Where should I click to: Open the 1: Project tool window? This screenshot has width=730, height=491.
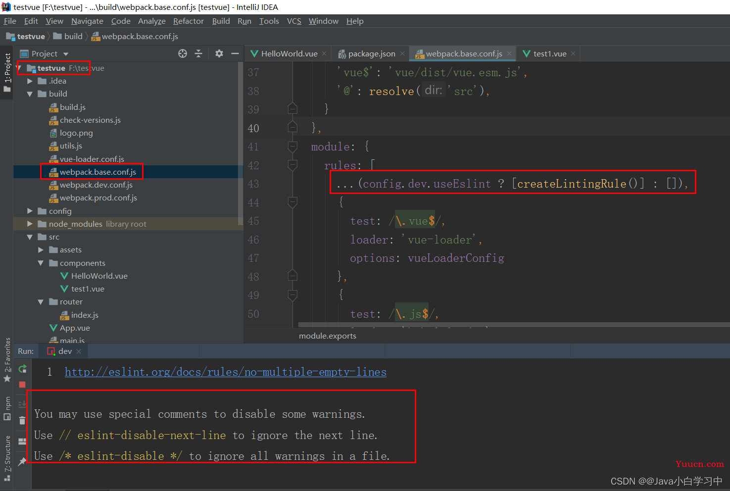click(7, 73)
